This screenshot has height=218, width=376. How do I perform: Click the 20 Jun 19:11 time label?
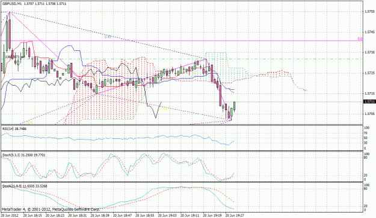pyautogui.click(x=190, y=216)
